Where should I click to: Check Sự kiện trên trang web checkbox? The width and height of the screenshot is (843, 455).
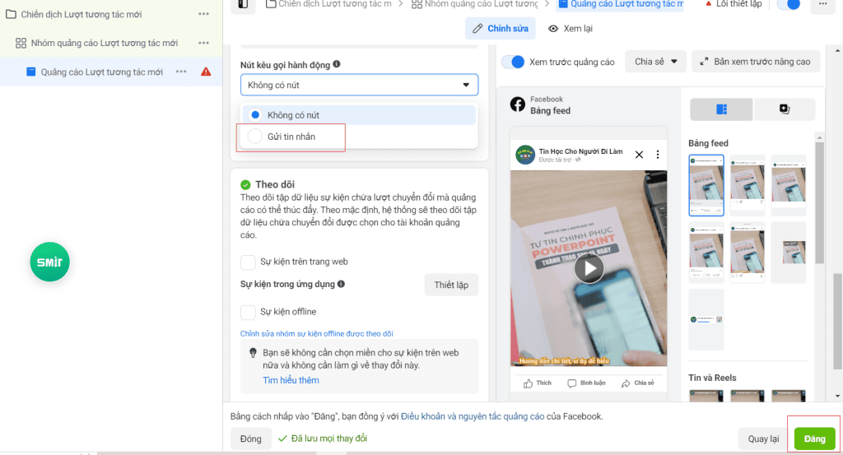248,262
